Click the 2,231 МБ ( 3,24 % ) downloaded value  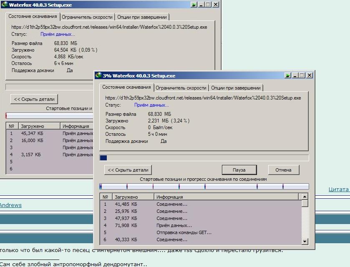coord(169,121)
